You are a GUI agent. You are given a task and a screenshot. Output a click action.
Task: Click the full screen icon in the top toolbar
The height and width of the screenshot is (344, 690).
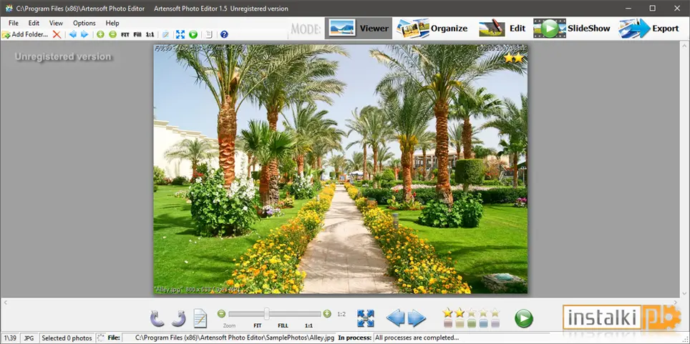[180, 34]
